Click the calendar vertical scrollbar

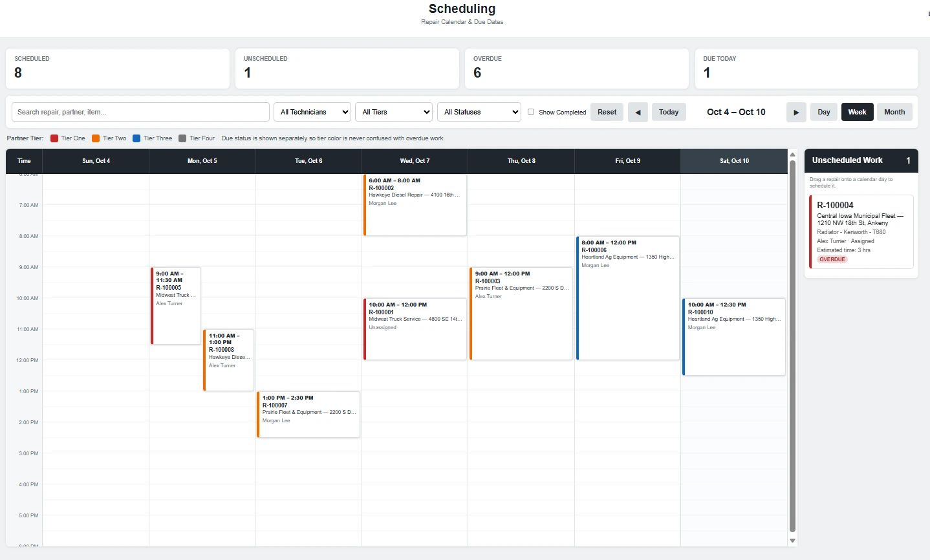[x=792, y=347]
